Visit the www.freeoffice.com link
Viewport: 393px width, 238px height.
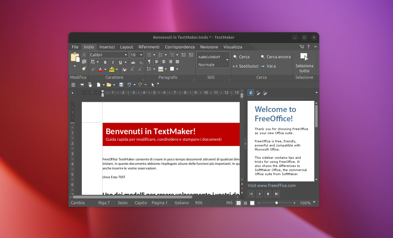(x=276, y=186)
